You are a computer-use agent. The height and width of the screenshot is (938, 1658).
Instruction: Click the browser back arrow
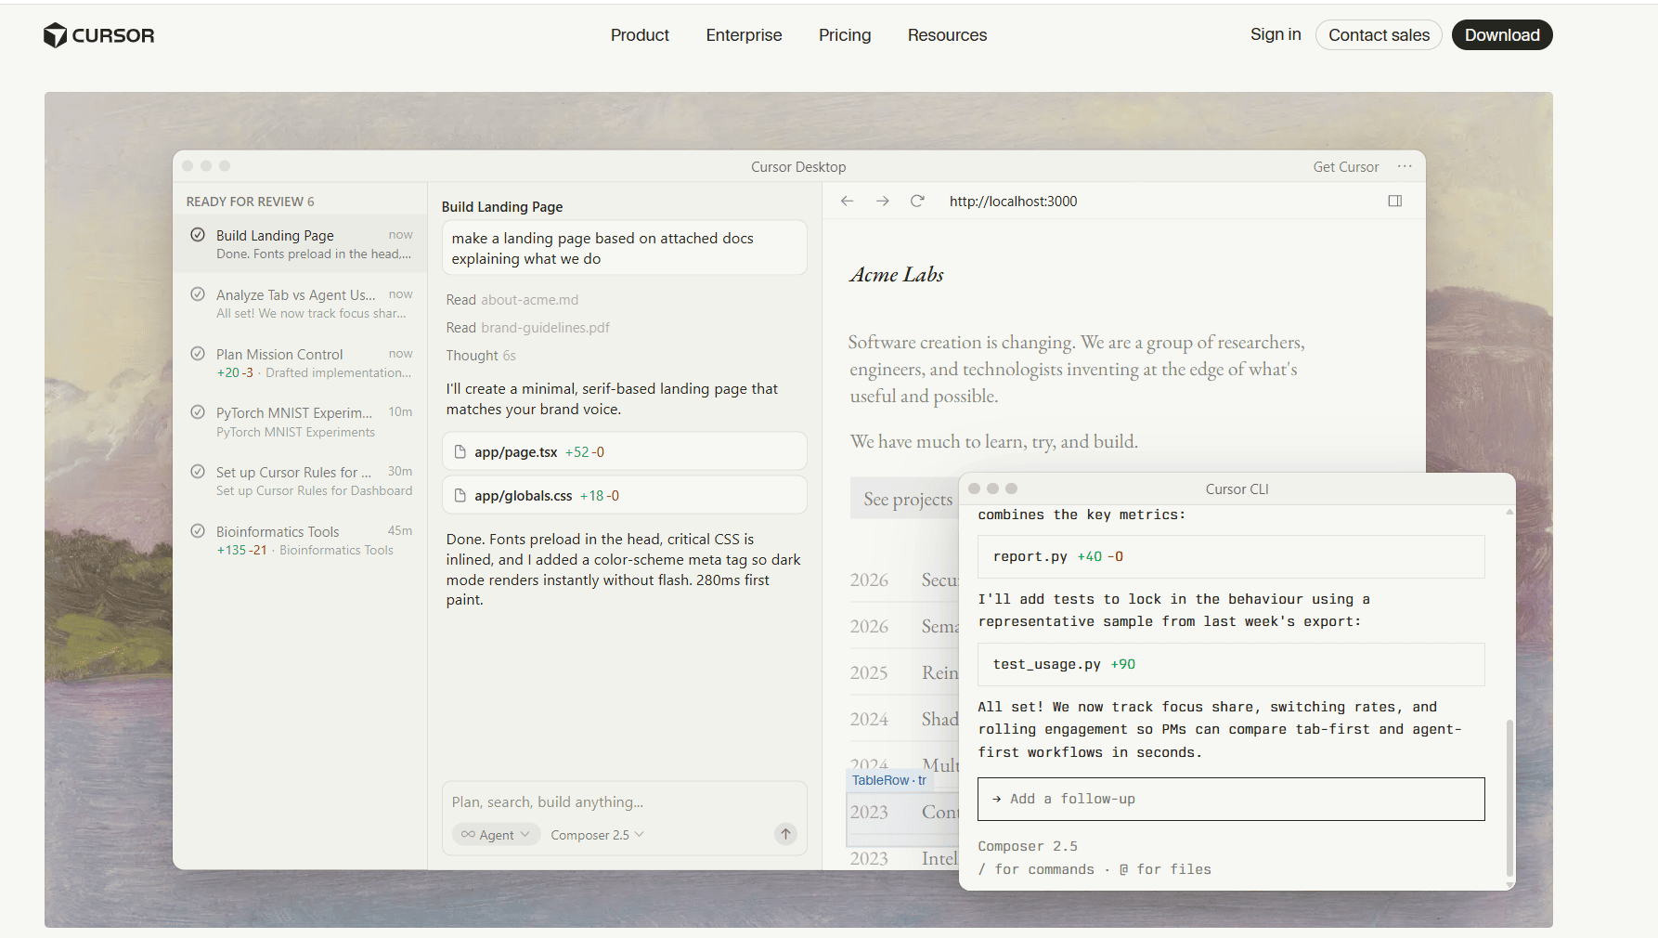pos(847,201)
